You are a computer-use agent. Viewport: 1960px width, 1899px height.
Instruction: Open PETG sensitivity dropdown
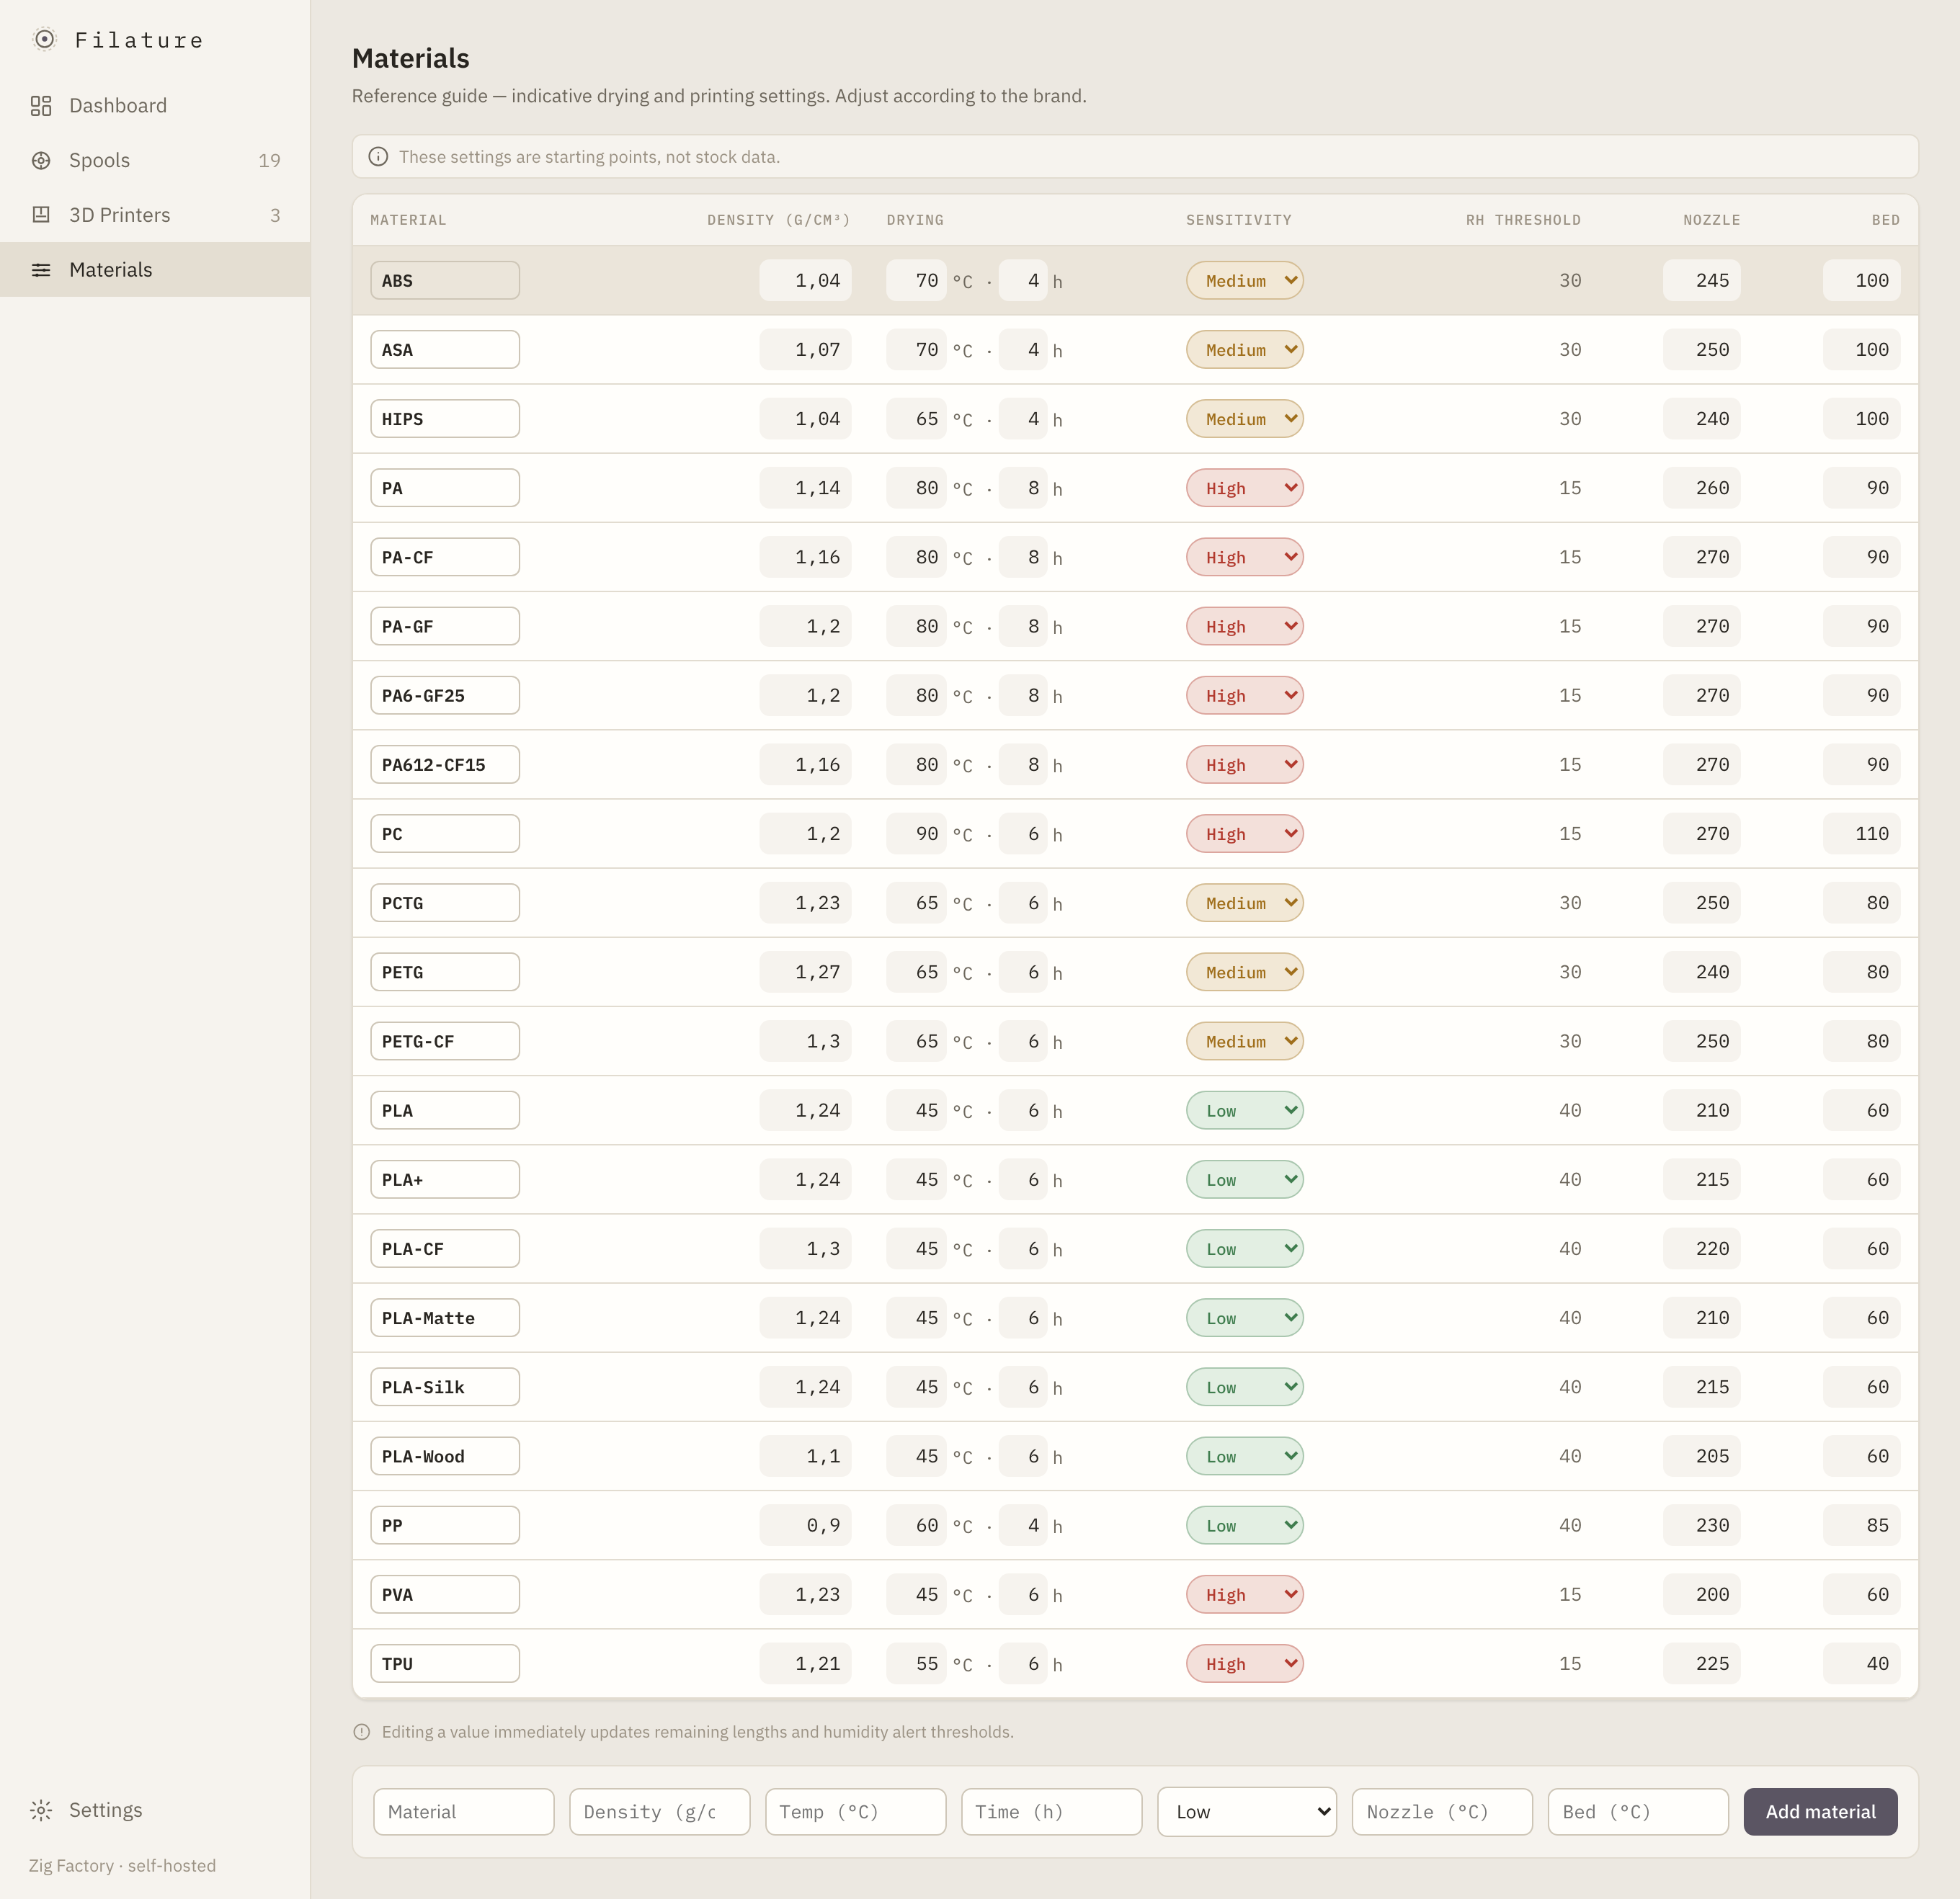click(1244, 972)
